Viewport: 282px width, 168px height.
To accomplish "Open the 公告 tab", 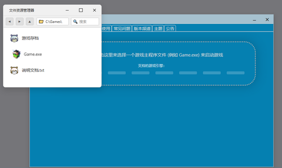I will 170,29.
